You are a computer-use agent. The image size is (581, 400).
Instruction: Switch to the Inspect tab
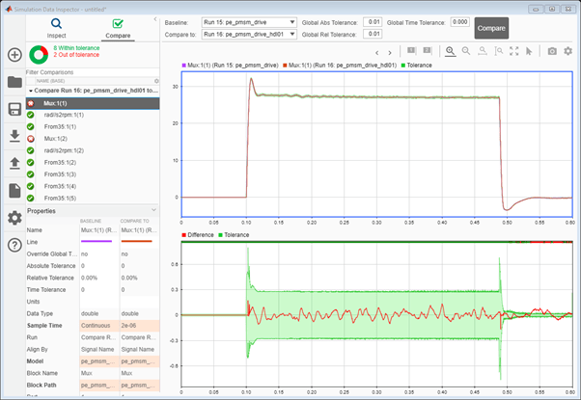coord(57,28)
